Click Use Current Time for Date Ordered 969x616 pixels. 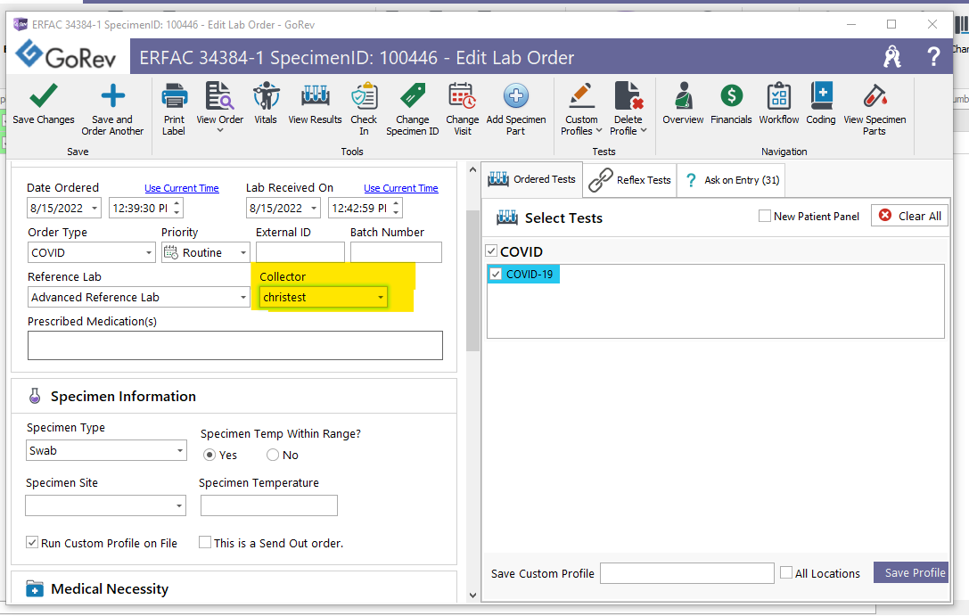click(182, 188)
